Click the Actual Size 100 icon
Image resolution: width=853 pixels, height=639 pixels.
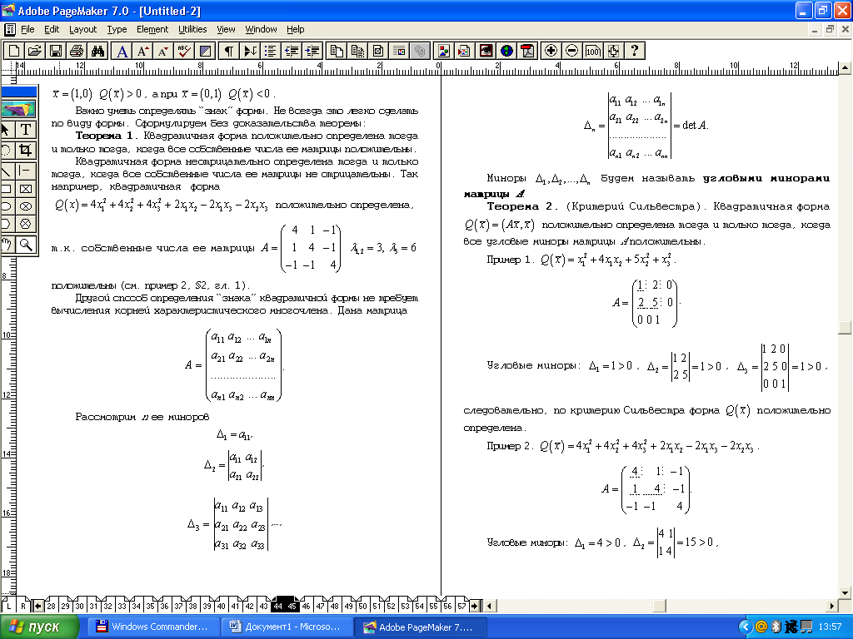point(592,51)
